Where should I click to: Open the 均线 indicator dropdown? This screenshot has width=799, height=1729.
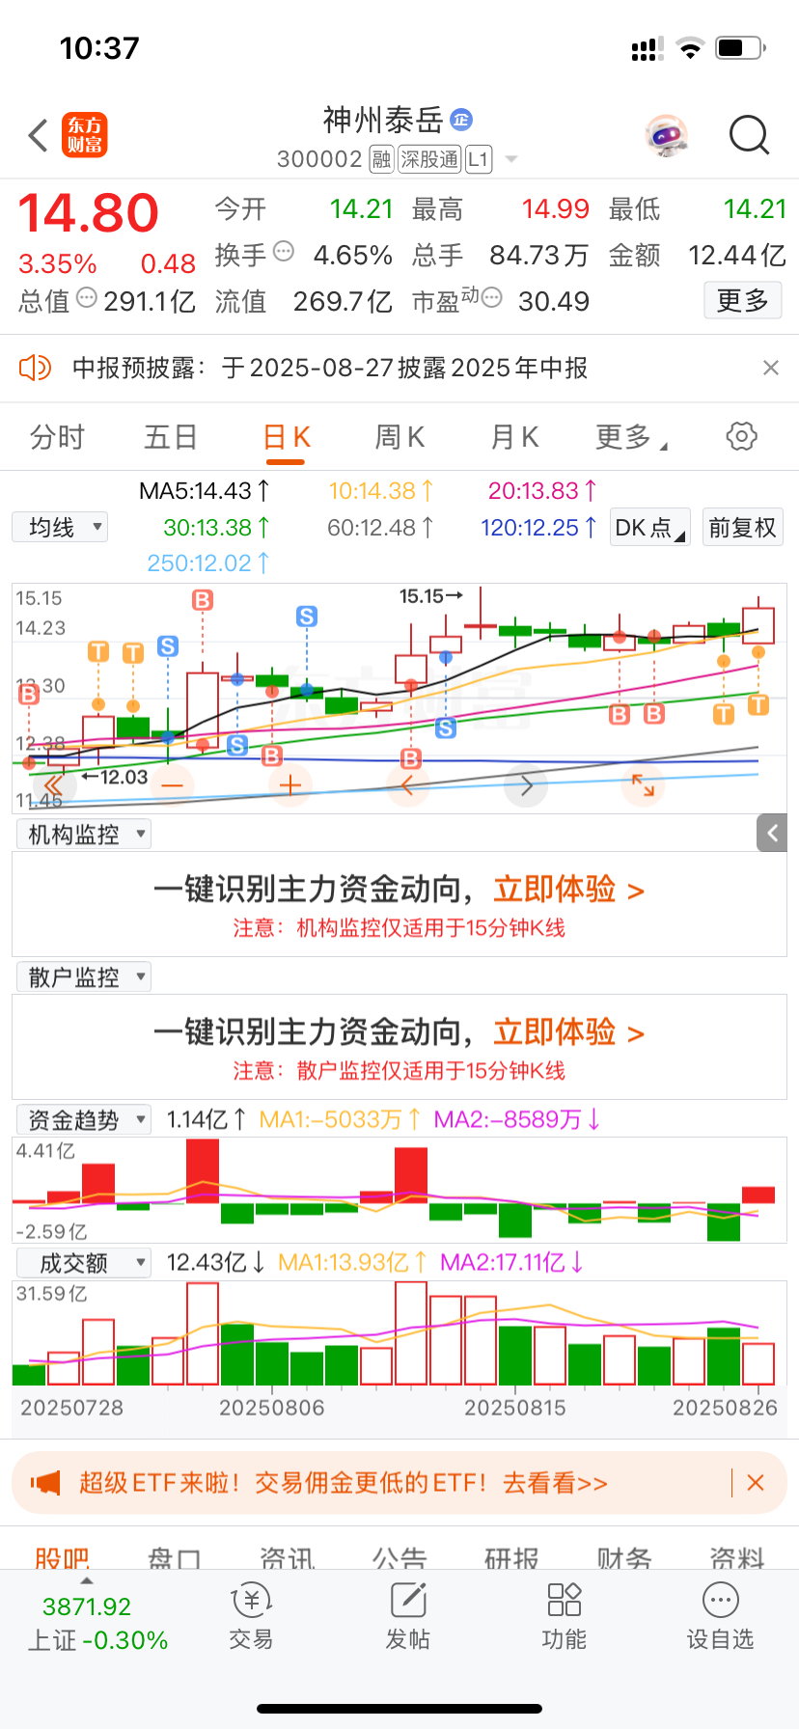point(60,527)
